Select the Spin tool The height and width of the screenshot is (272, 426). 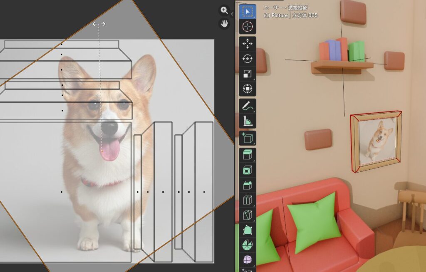tap(248, 245)
